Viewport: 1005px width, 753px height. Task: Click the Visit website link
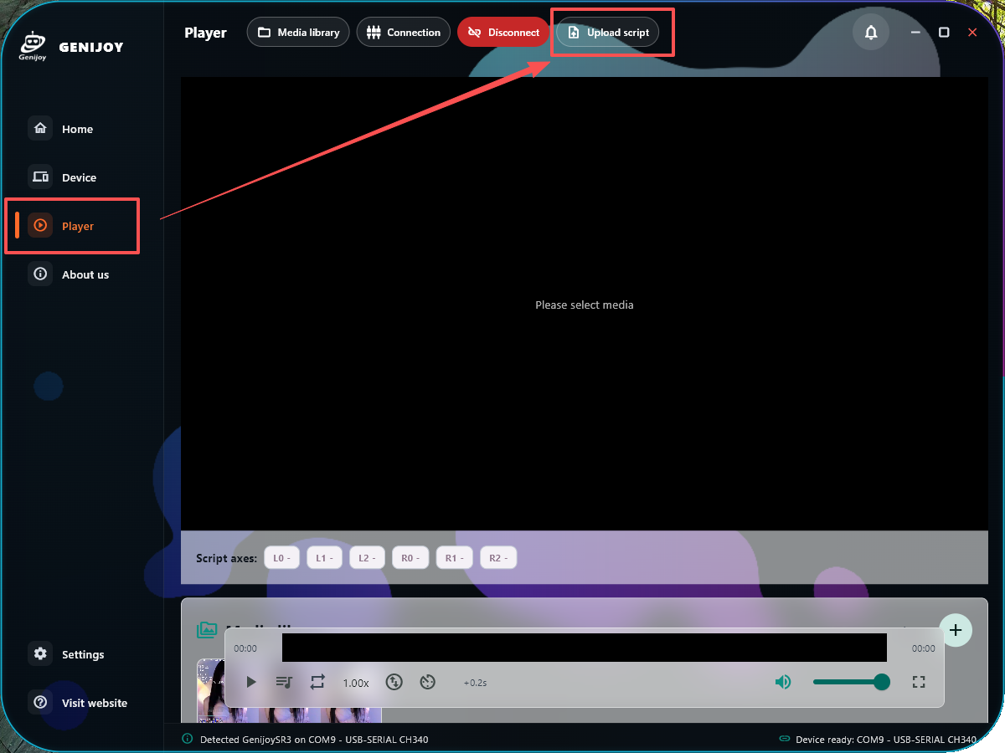[78, 703]
